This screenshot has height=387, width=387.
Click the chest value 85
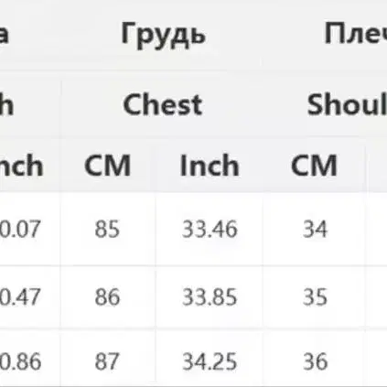click(x=107, y=229)
